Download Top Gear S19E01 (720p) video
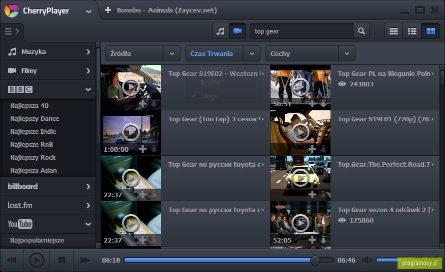445x272 pixels. [x=323, y=149]
